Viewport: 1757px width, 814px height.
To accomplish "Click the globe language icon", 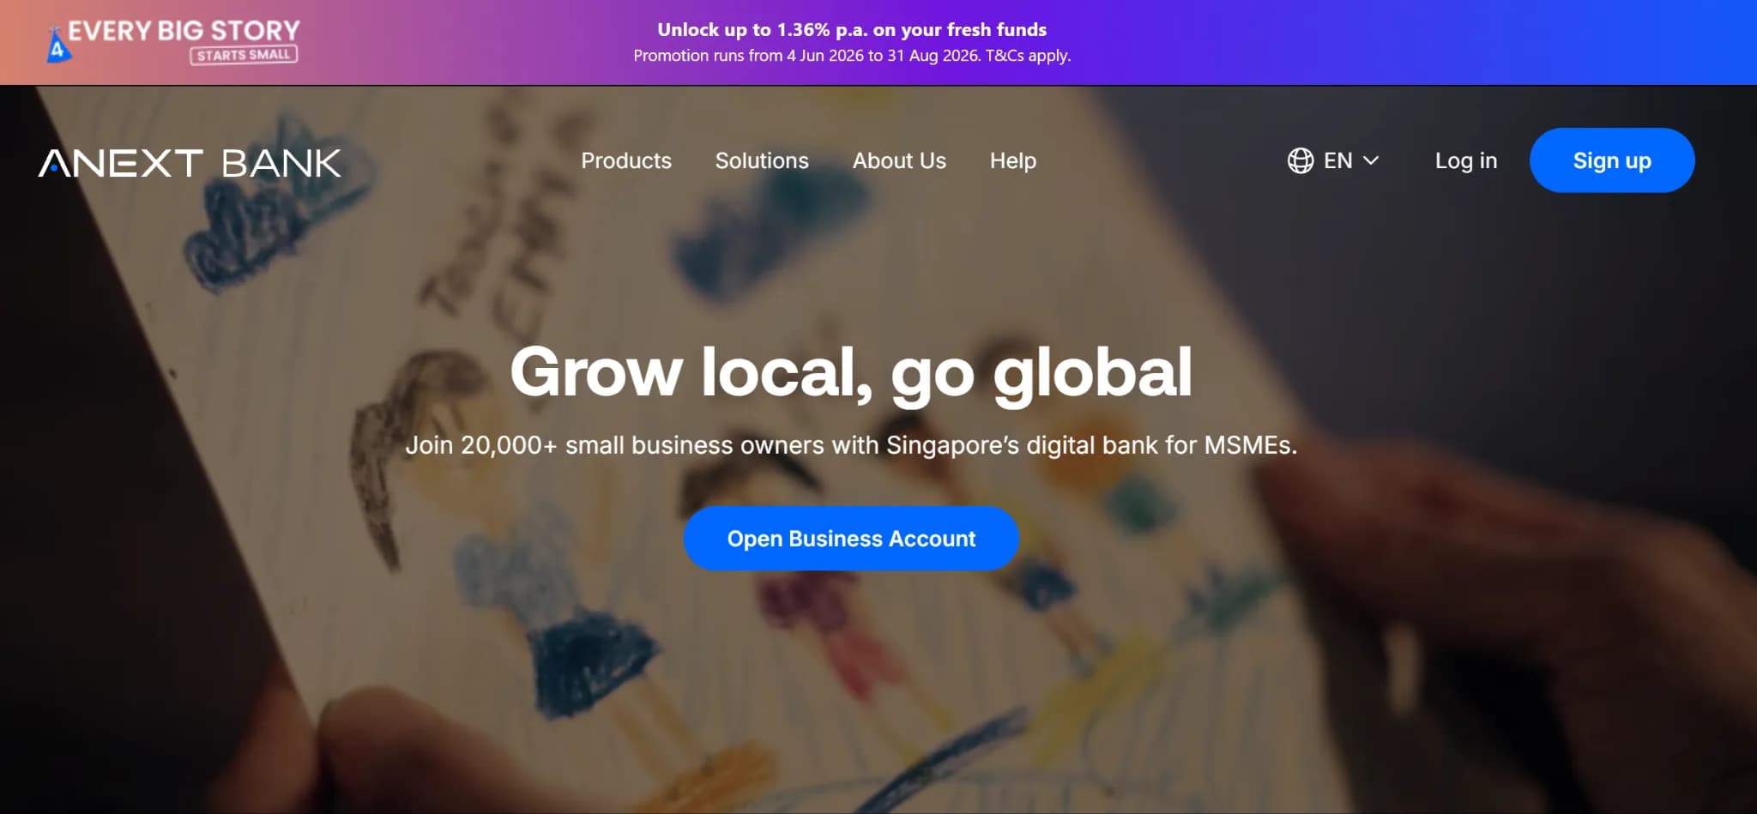I will [x=1300, y=160].
